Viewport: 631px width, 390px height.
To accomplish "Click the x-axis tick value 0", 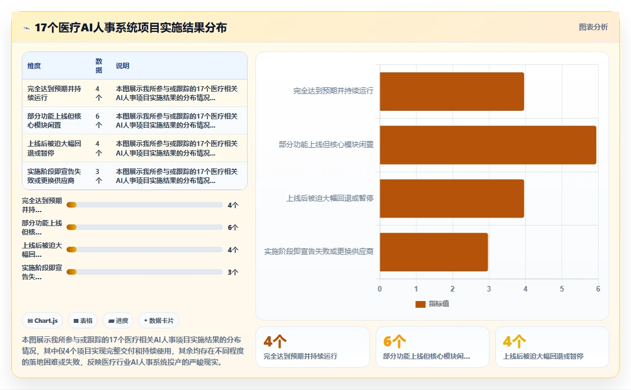I will coord(379,289).
